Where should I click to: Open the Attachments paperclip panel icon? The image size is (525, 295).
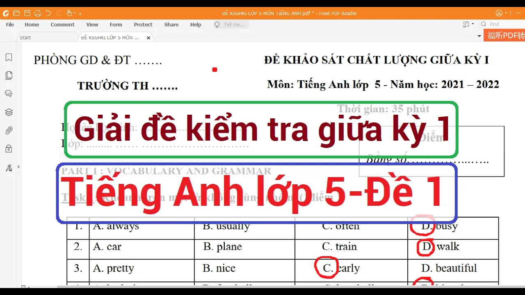pos(9,131)
